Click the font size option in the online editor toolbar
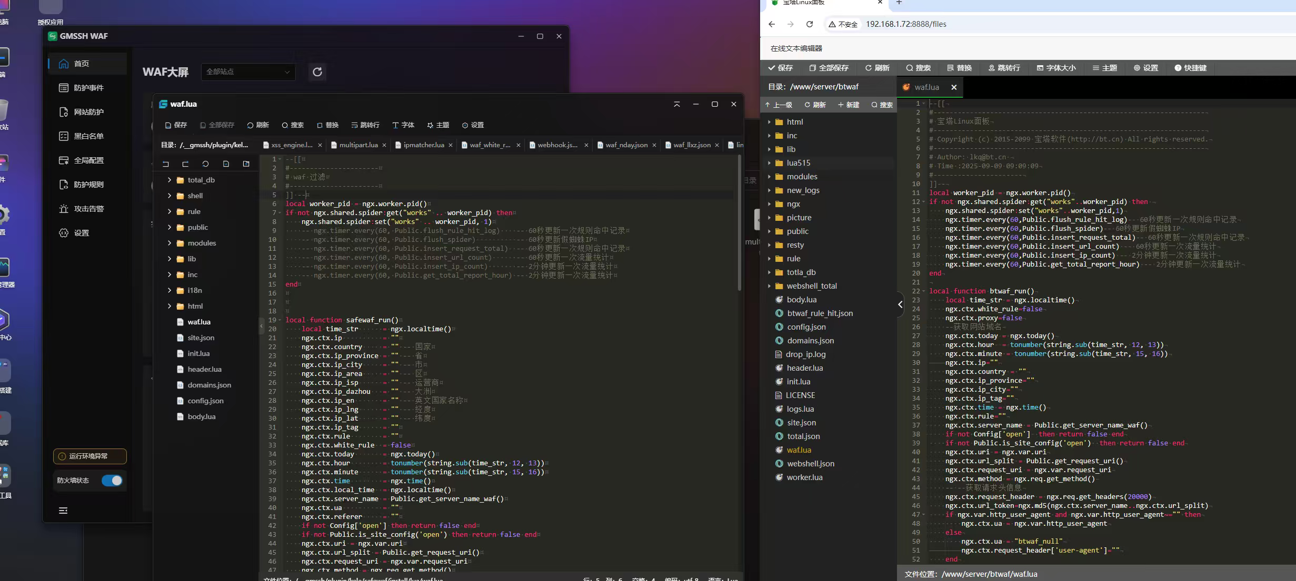This screenshot has width=1296, height=581. (1056, 68)
